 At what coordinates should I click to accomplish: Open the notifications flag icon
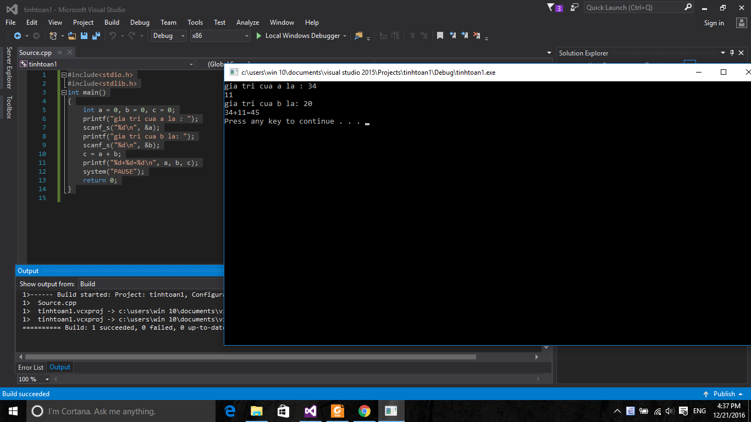pos(551,8)
